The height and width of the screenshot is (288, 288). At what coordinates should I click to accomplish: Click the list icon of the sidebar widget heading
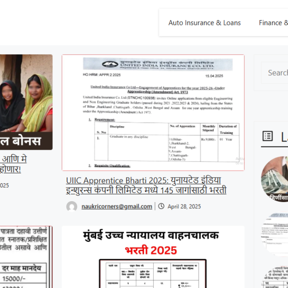coord(267,136)
